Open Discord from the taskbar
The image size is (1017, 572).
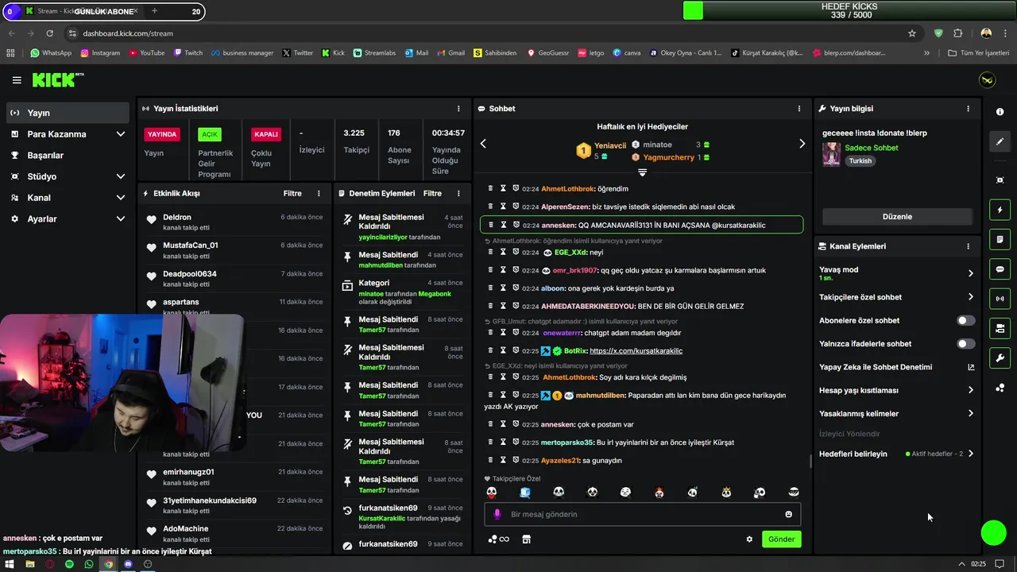point(128,564)
